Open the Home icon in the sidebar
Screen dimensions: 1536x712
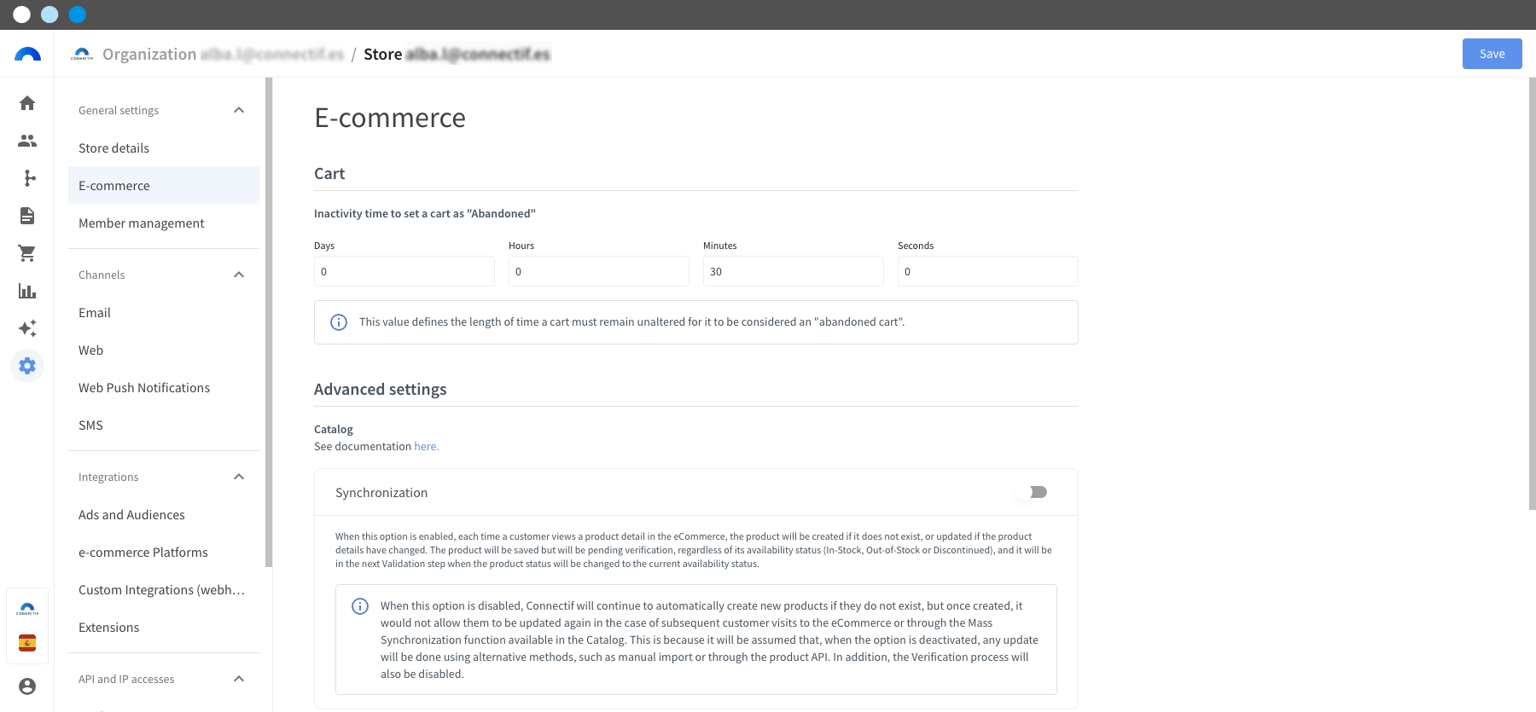tap(27, 103)
